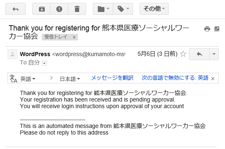Archive this email using the archive icon

[41, 9]
